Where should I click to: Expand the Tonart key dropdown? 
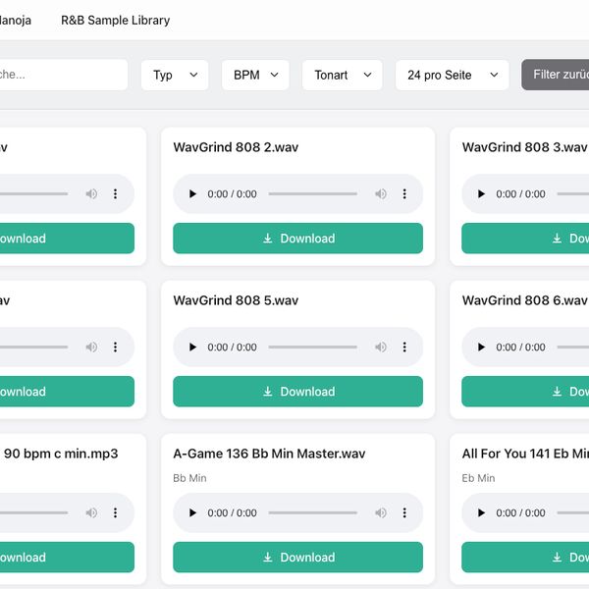342,75
